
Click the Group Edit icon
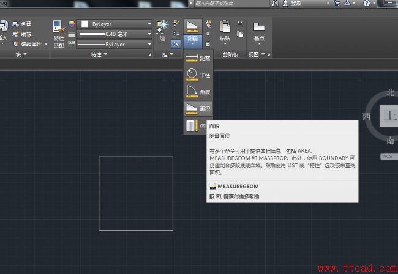click(176, 34)
